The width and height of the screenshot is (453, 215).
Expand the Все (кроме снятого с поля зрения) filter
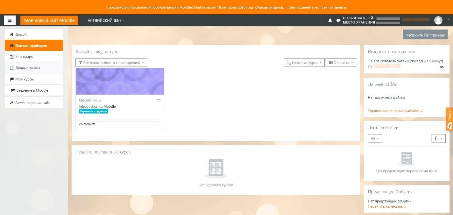[111, 63]
